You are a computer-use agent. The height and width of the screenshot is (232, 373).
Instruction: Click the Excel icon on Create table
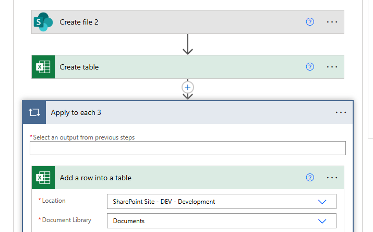[43, 67]
